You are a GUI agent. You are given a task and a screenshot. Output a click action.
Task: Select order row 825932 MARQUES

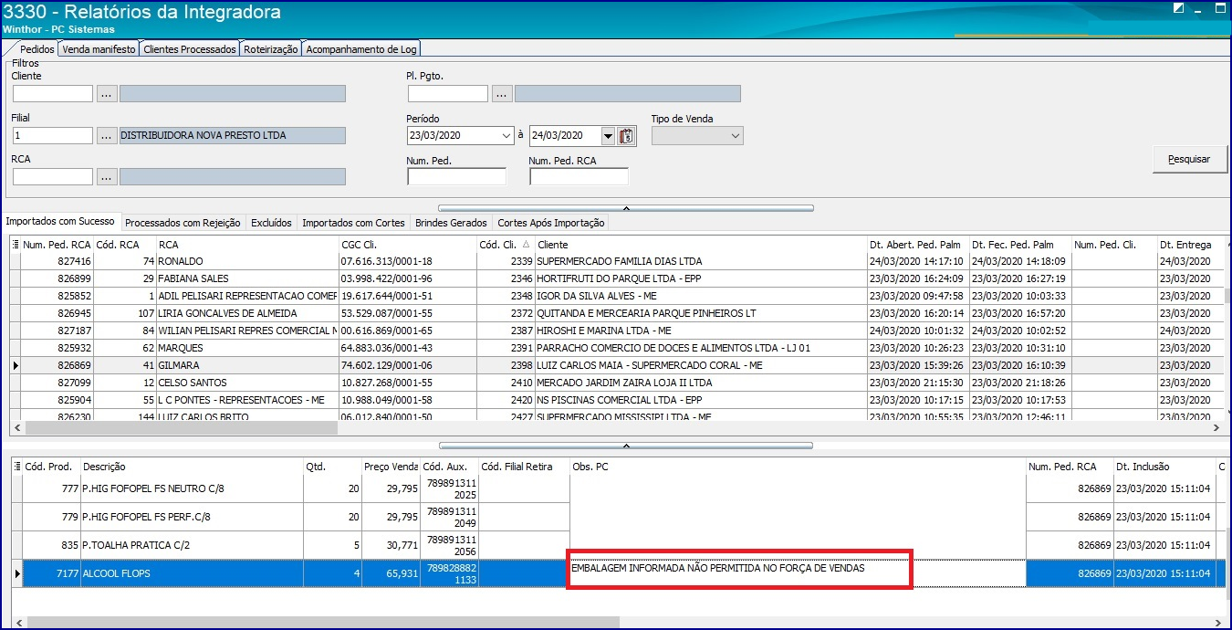click(x=617, y=348)
